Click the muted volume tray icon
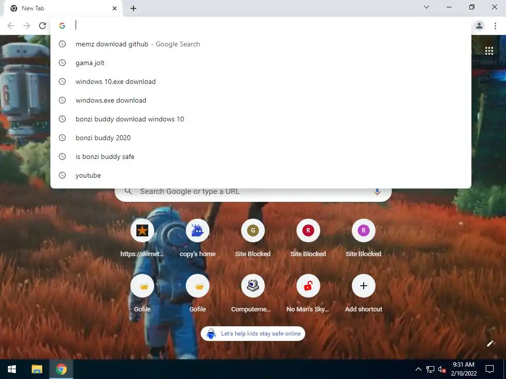The width and height of the screenshot is (506, 379). pyautogui.click(x=442, y=369)
